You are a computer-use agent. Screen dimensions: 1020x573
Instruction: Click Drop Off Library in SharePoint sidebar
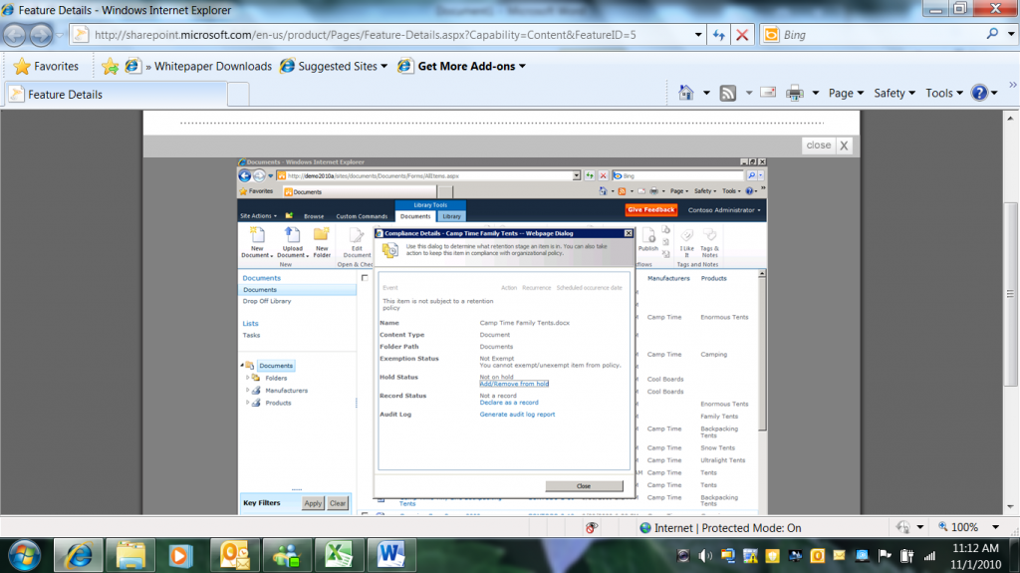[x=267, y=302]
